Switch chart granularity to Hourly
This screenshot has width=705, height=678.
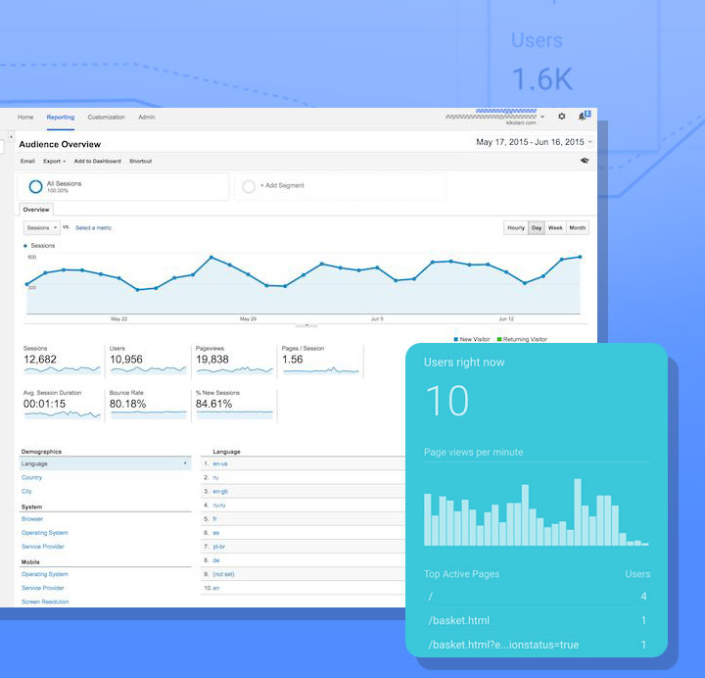[516, 228]
